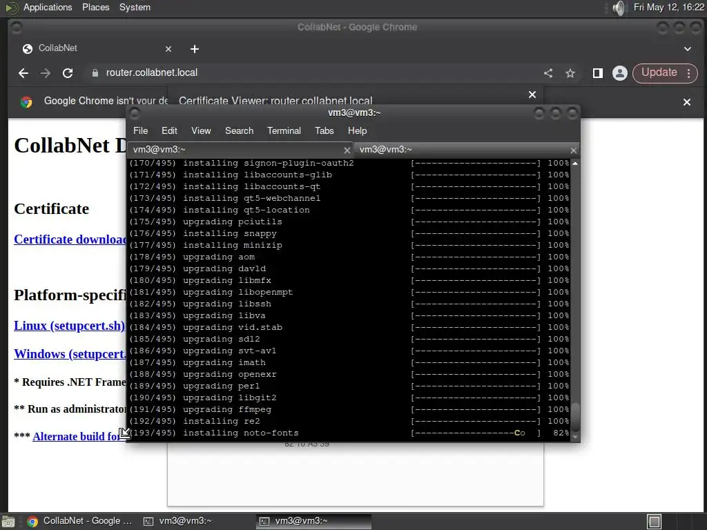Close the CollabNet browser tab

[168, 49]
